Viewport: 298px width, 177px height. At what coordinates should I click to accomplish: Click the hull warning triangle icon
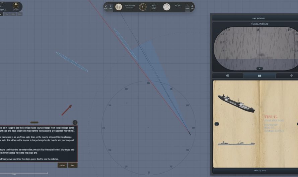192,6
